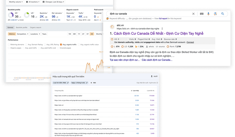Click the Keyword difficulty gear icon
This screenshot has width=235, height=137.
(108, 18)
